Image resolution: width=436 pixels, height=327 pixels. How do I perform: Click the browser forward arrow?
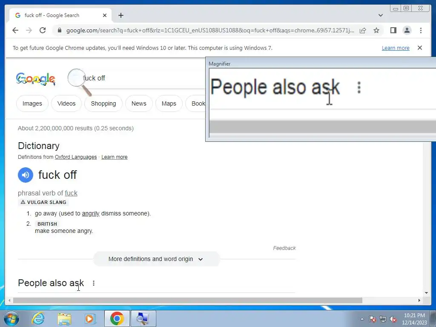(x=29, y=30)
